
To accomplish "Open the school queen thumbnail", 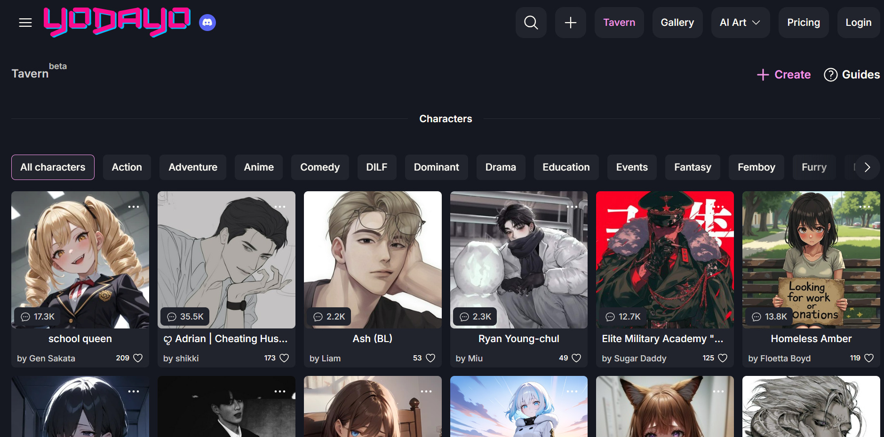I will (80, 260).
